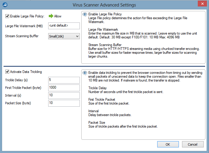Screen dimensions: 209x153
Task: Click info icon beside Enable Large File Policy help
Action: pos(85,14)
